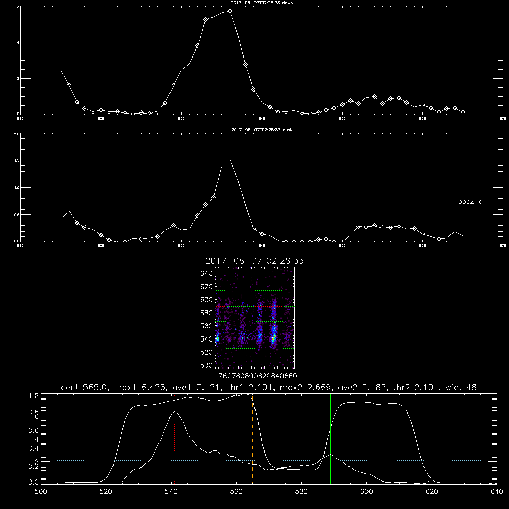
Task: Click the '560' x-axis label of bottom plot
Action: coord(236,492)
